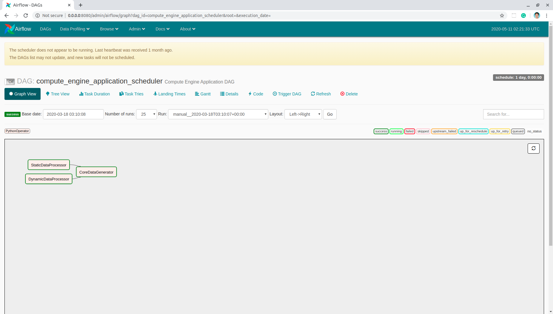Click the failed status legend box

tap(409, 131)
